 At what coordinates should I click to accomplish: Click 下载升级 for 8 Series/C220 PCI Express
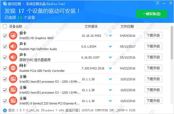click(x=153, y=101)
